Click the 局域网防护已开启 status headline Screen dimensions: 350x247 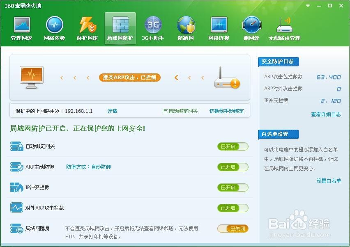[x=78, y=128]
